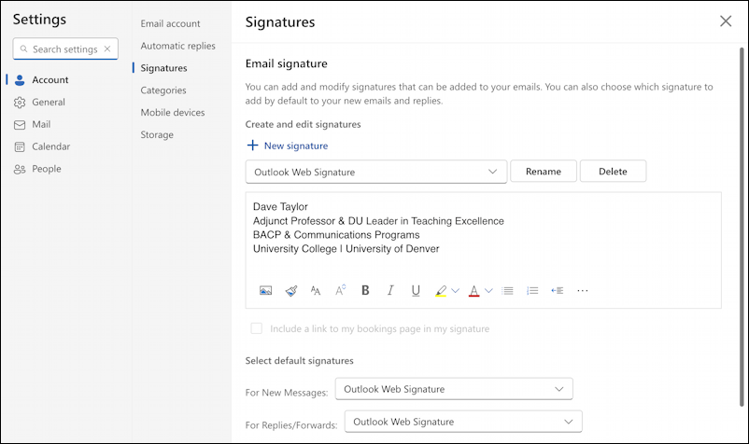Click the Rename button
This screenshot has width=749, height=444.
click(543, 172)
